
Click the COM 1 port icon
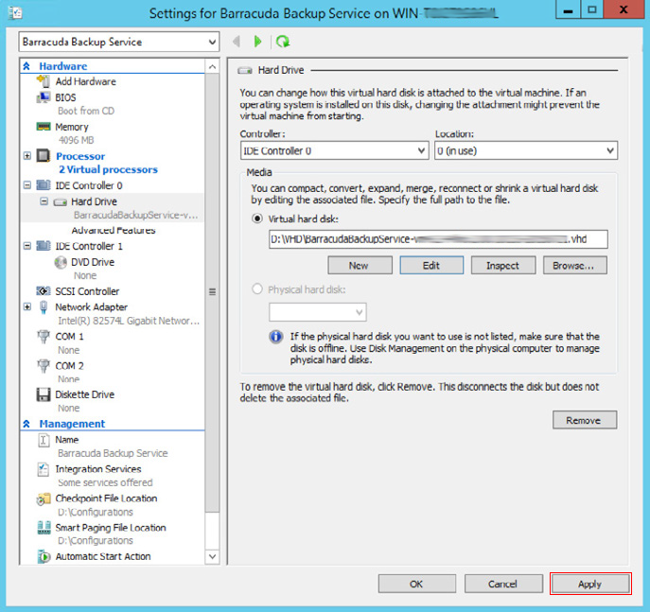point(44,336)
